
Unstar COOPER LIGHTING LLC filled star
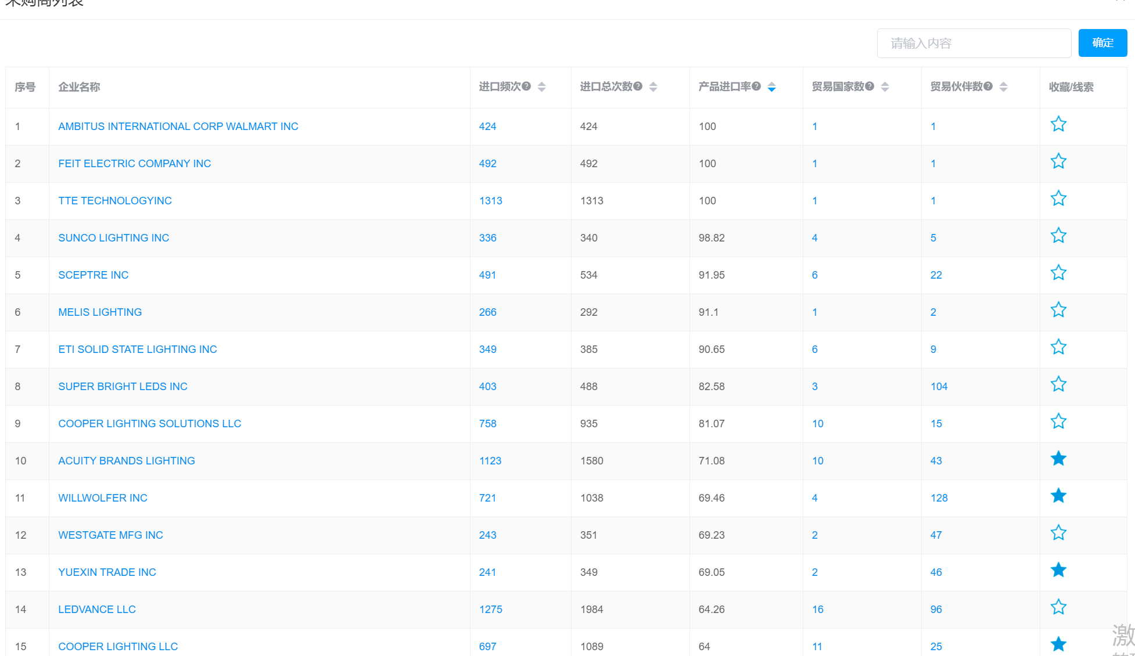[1058, 644]
